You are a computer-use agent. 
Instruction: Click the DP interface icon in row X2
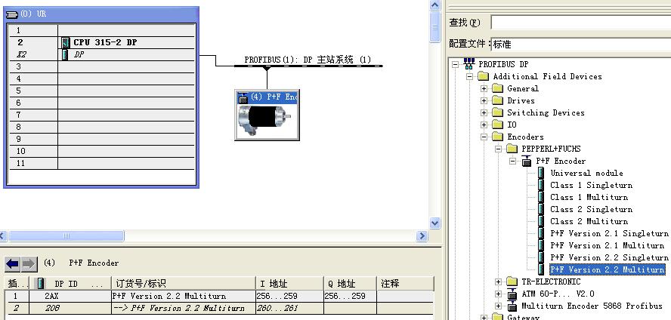[x=65, y=54]
